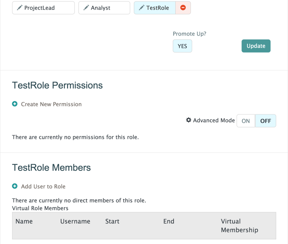The height and width of the screenshot is (244, 288).
Task: Click the Name column header
Action: click(x=24, y=221)
